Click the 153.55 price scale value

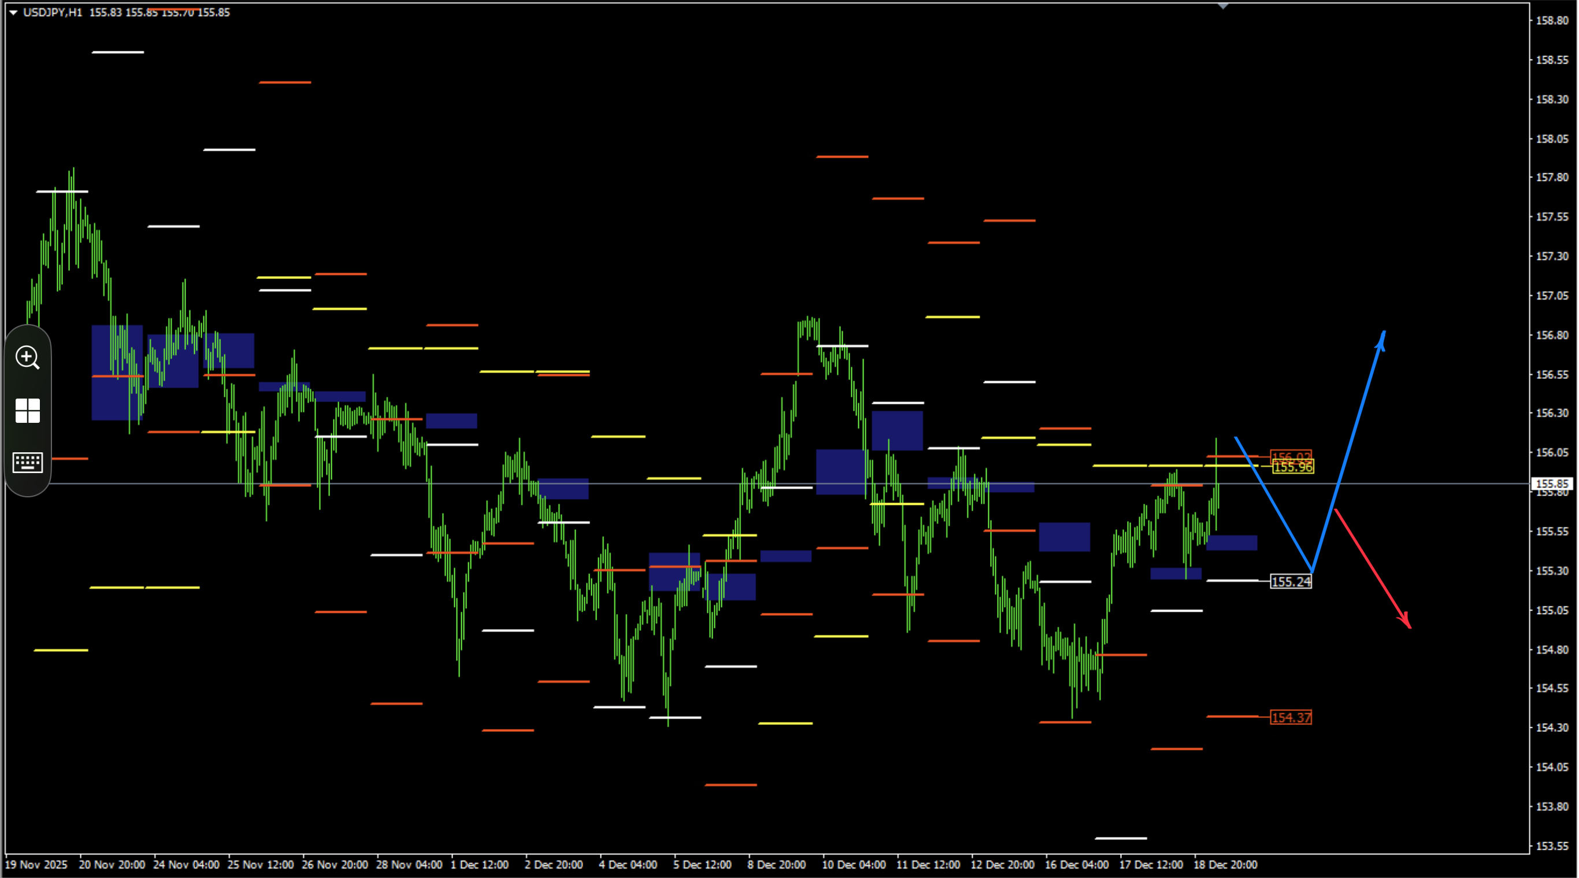[1552, 846]
